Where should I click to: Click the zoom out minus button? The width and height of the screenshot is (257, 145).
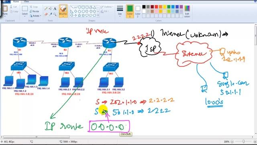[232, 141]
